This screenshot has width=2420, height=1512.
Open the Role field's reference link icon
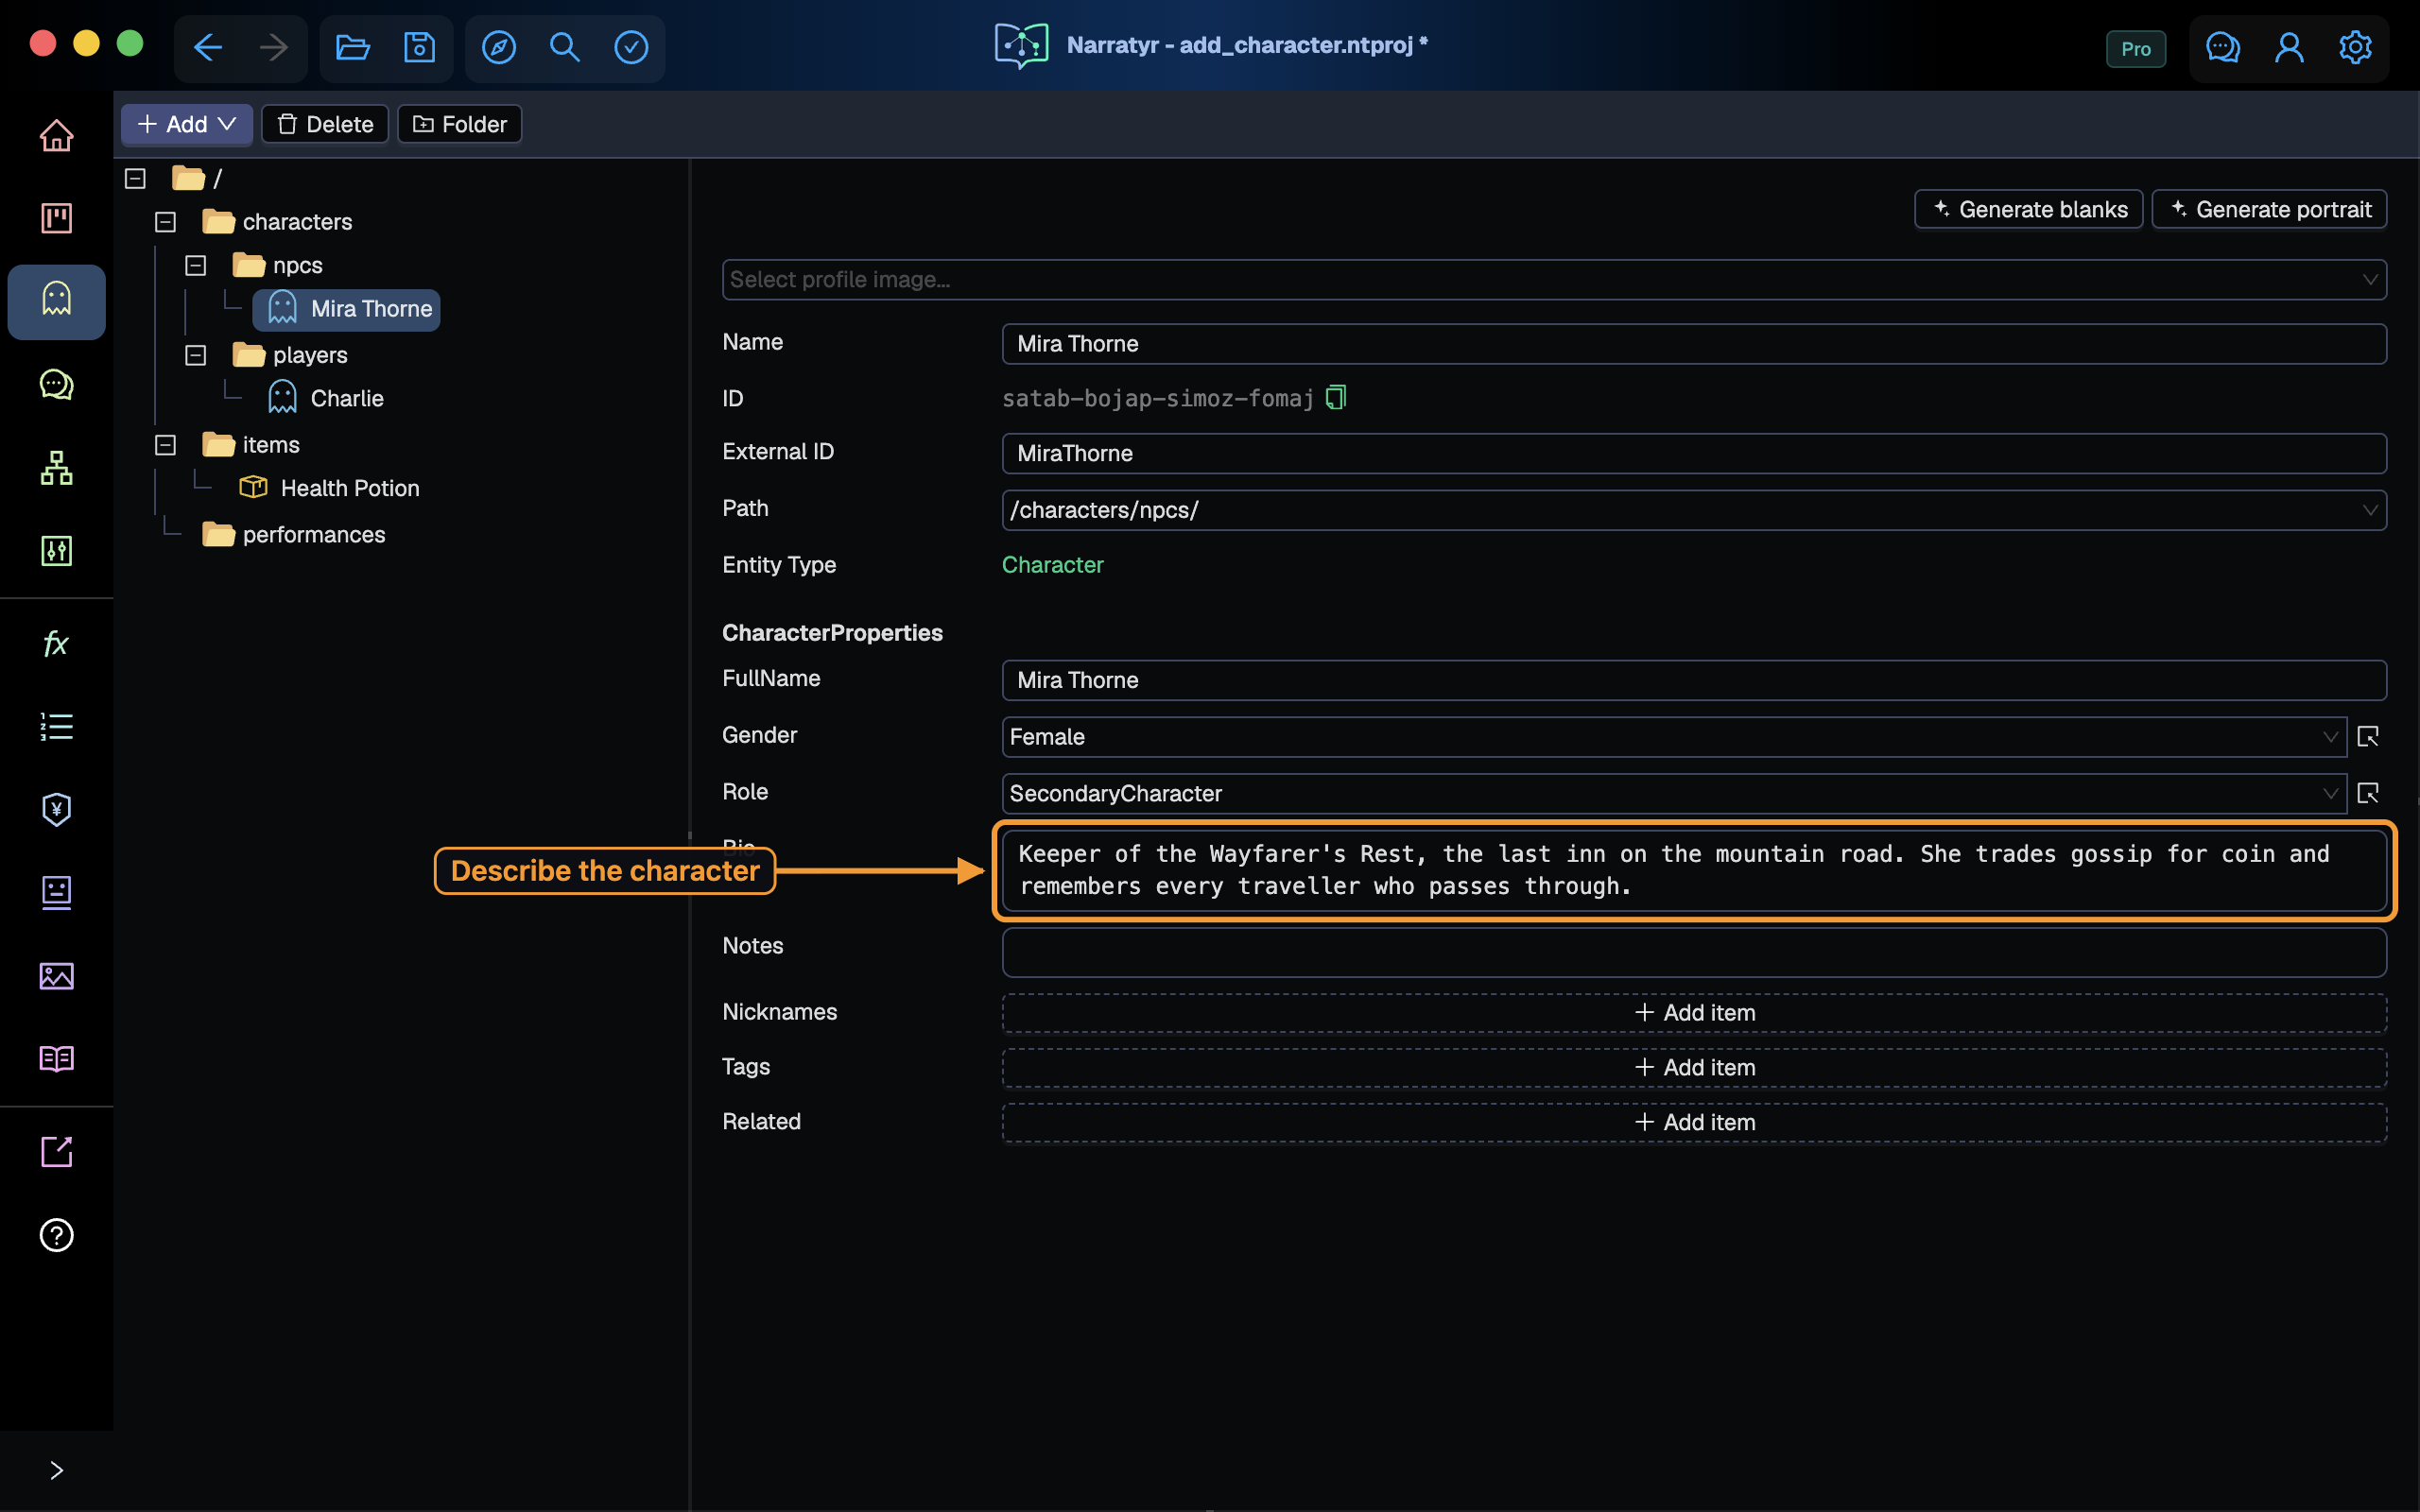2367,794
